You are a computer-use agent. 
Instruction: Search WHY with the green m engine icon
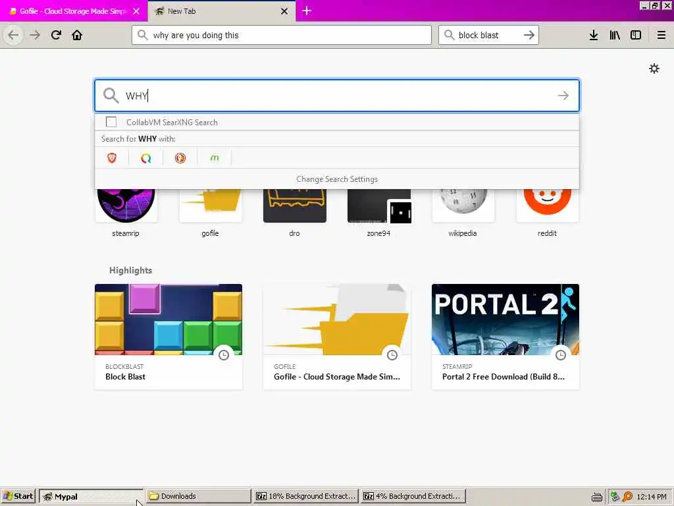[215, 158]
